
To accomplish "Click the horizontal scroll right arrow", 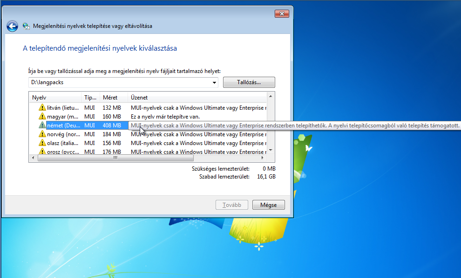I will [263, 158].
